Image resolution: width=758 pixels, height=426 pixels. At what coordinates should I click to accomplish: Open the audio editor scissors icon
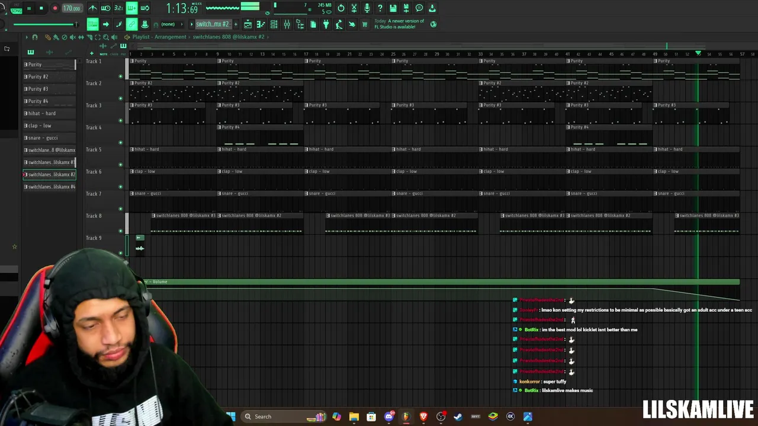pyautogui.click(x=354, y=8)
